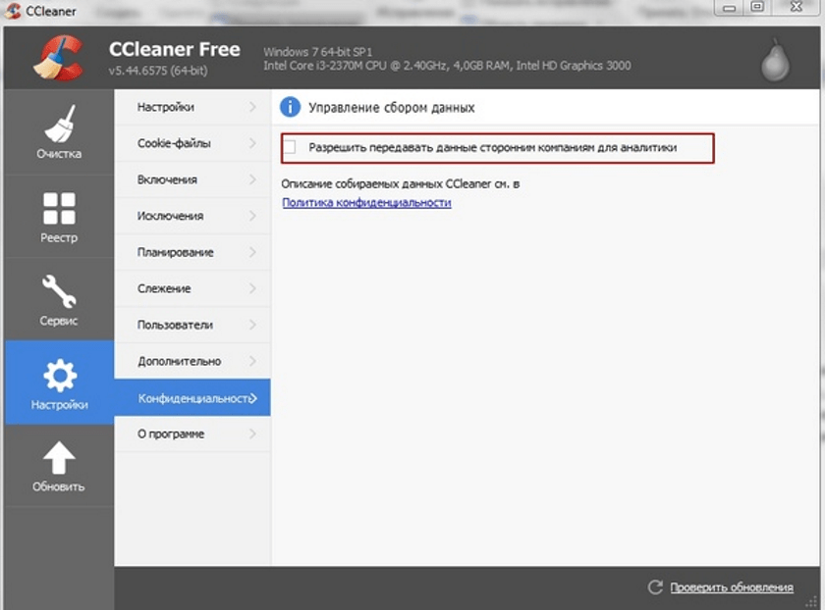
Task: Open the О программе section
Action: pyautogui.click(x=171, y=433)
